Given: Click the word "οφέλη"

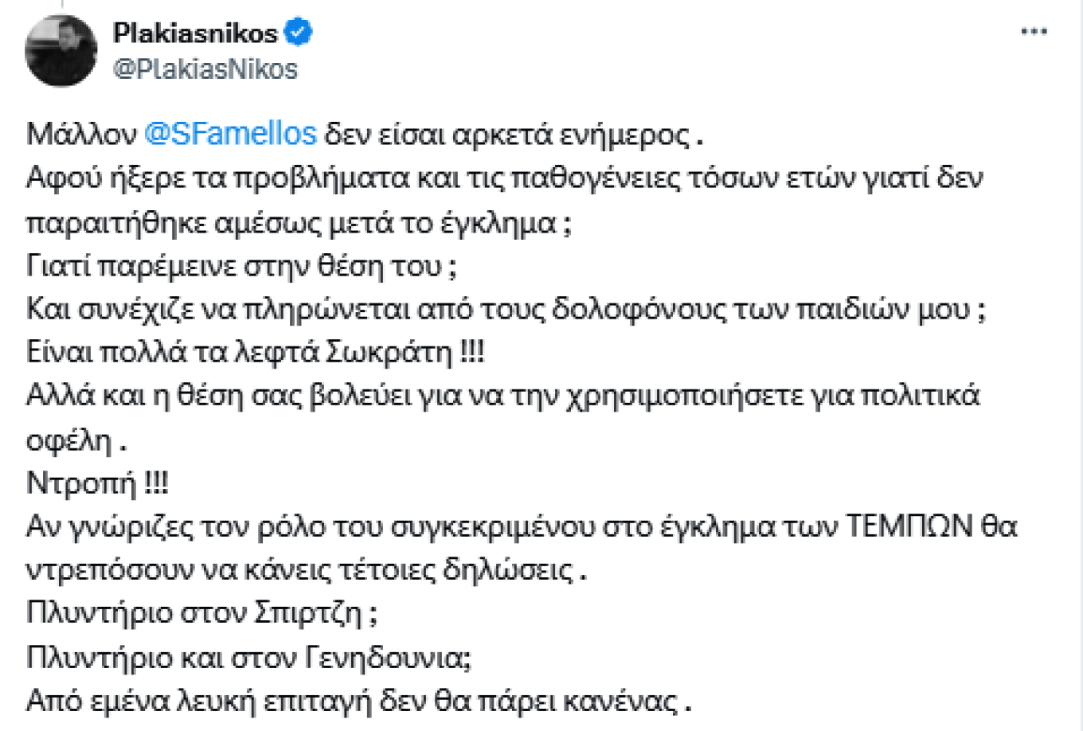Looking at the screenshot, I should [68, 440].
